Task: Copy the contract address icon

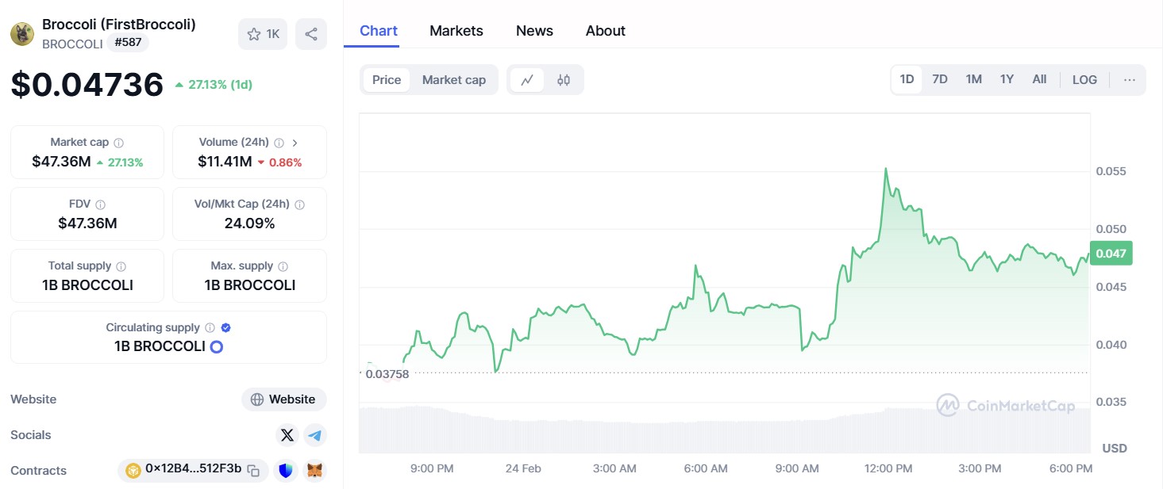Action: pos(253,471)
